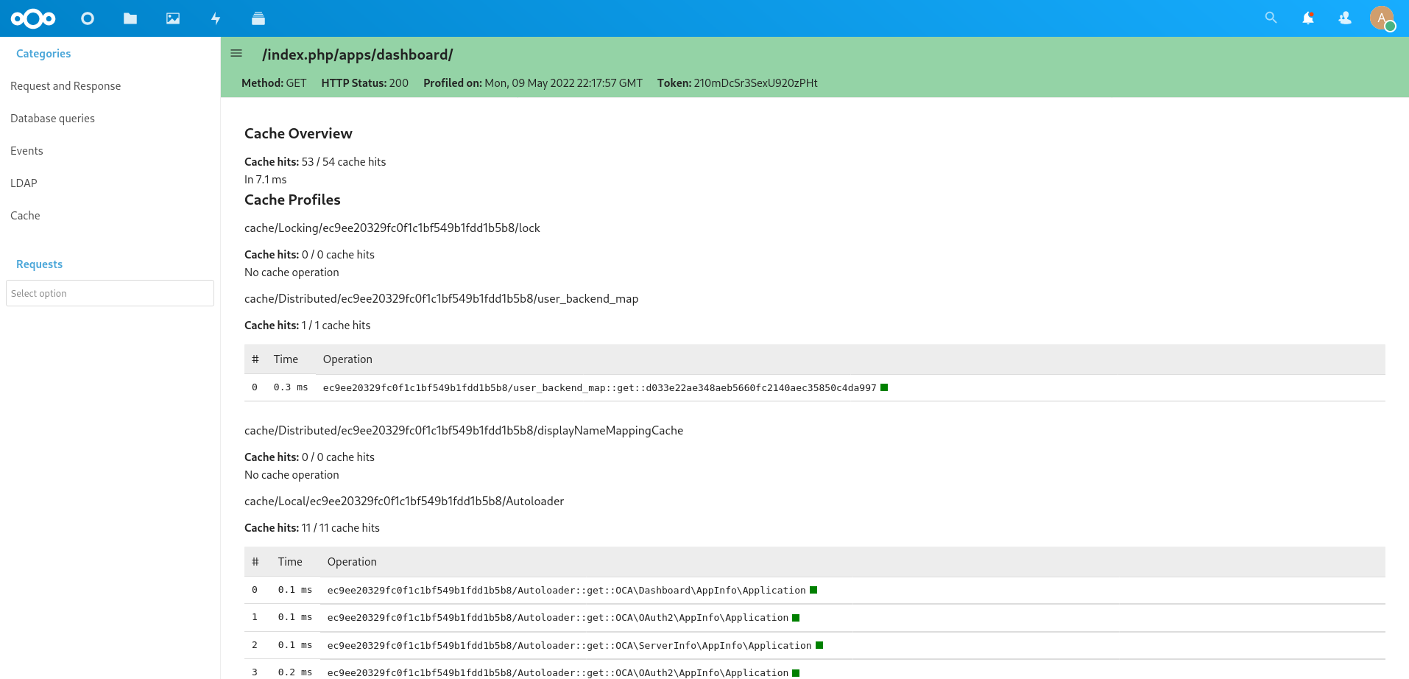Open the Select option requests dropdown

point(110,293)
